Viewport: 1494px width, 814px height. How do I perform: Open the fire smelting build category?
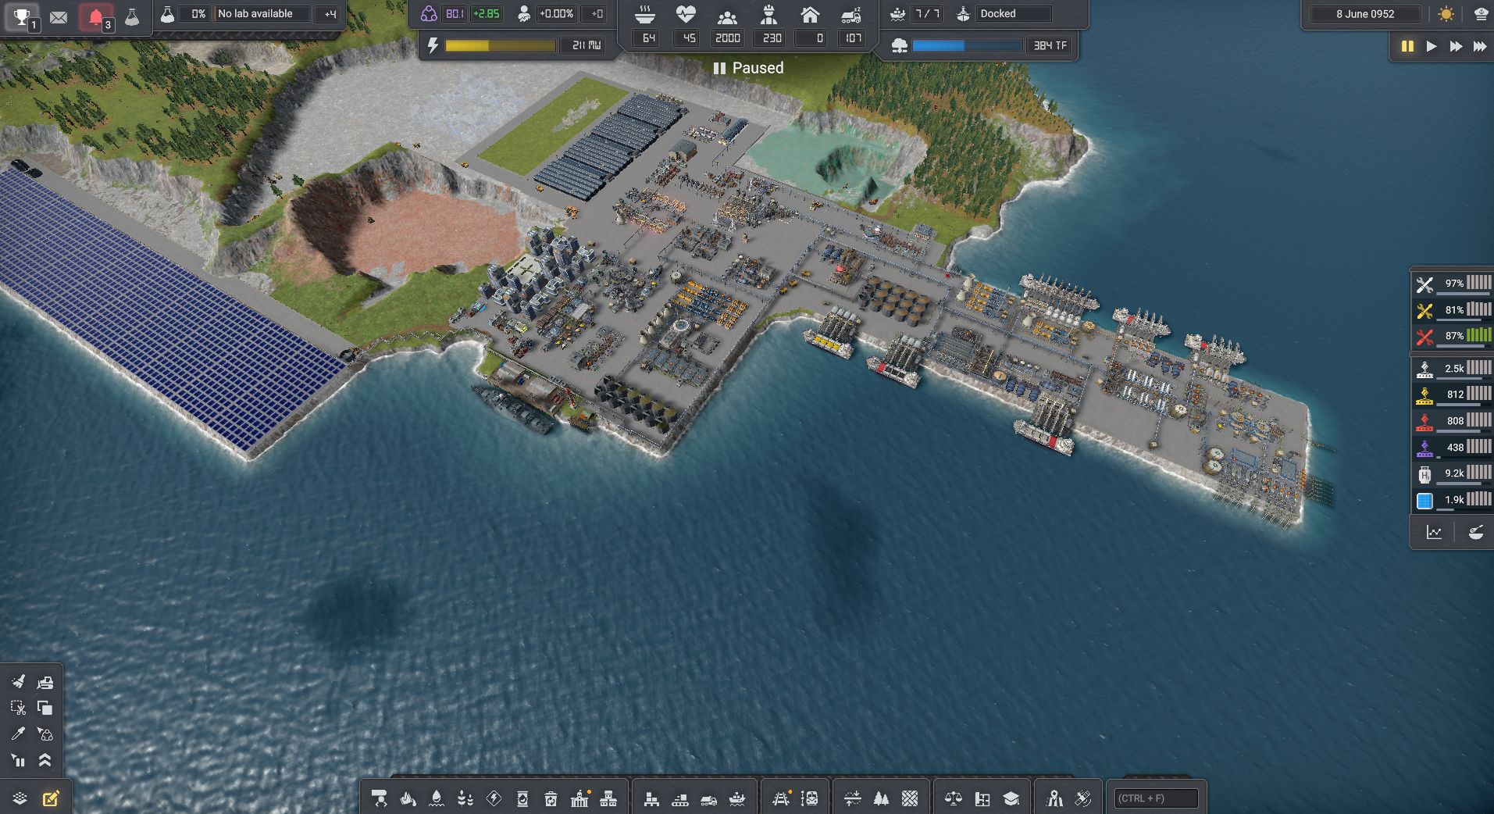[408, 798]
